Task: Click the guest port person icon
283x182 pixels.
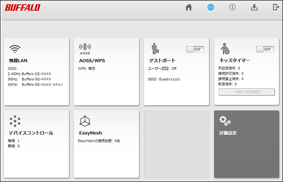Action: [x=155, y=49]
